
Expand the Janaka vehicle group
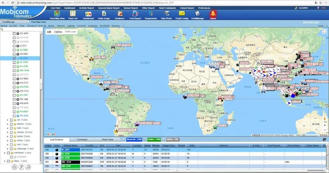click(x=8, y=132)
